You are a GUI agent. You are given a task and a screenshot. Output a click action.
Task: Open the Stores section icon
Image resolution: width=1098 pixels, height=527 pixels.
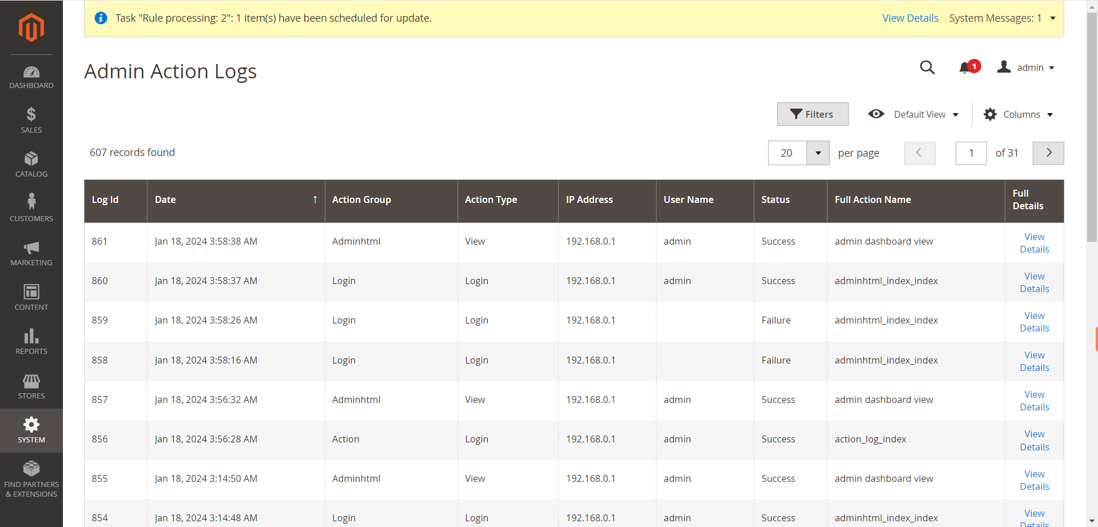(31, 386)
